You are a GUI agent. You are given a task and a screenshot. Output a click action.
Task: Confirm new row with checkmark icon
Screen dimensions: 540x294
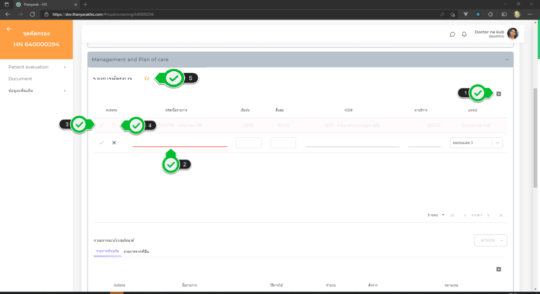[x=101, y=143]
